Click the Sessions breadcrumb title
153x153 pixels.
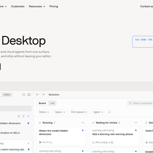click(54, 95)
